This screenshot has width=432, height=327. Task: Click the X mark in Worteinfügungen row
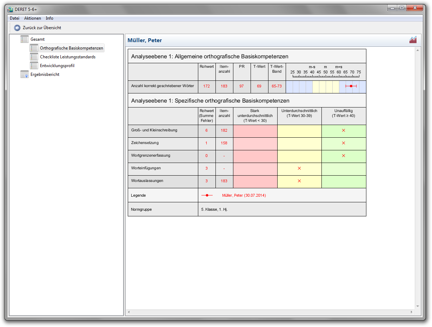coord(299,168)
